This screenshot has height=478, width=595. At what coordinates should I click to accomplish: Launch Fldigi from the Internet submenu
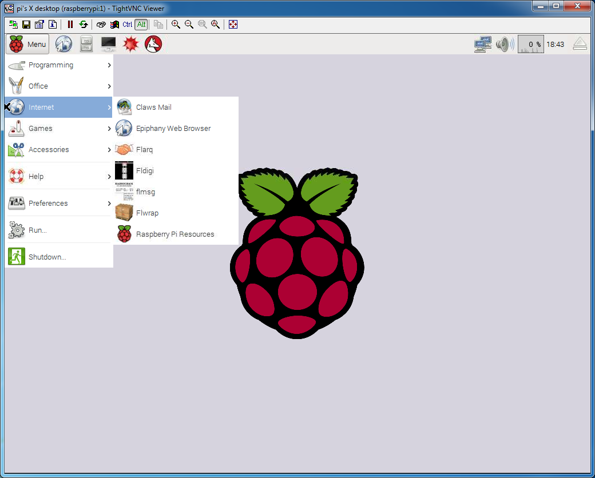pos(176,171)
